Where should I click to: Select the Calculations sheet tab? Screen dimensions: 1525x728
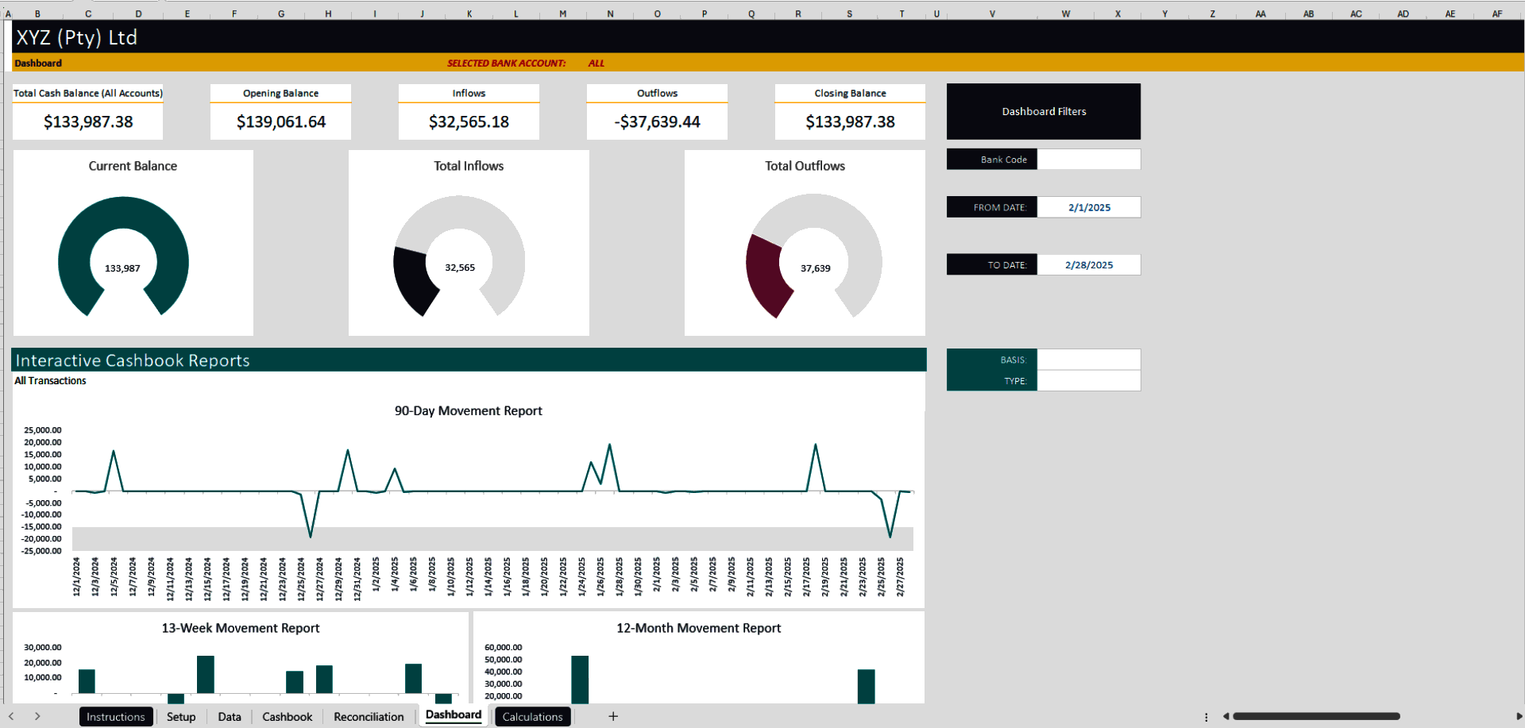coord(532,716)
